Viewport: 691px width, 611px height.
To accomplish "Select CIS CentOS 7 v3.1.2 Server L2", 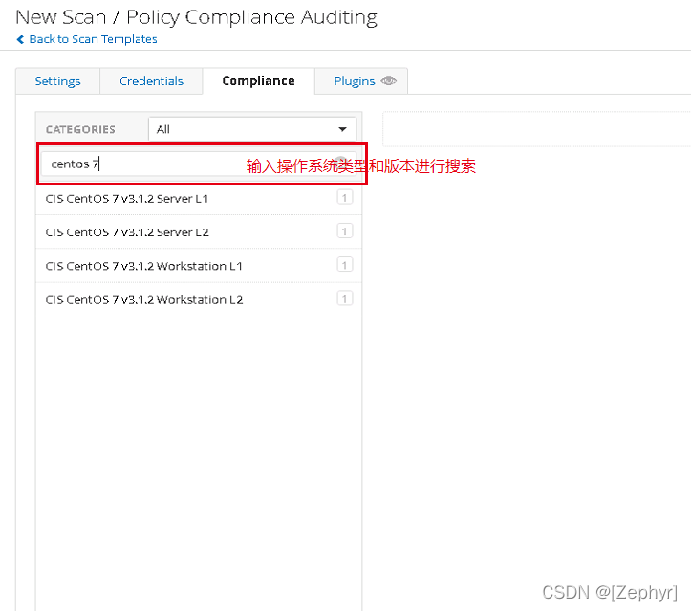I will [x=199, y=232].
